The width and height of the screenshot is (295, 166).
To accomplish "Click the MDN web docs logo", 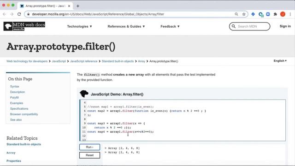I will tap(24, 26).
